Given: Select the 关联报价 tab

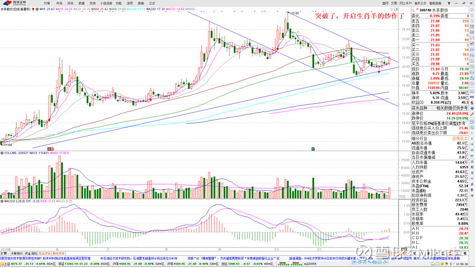Looking at the screenshot, I should pos(17,254).
